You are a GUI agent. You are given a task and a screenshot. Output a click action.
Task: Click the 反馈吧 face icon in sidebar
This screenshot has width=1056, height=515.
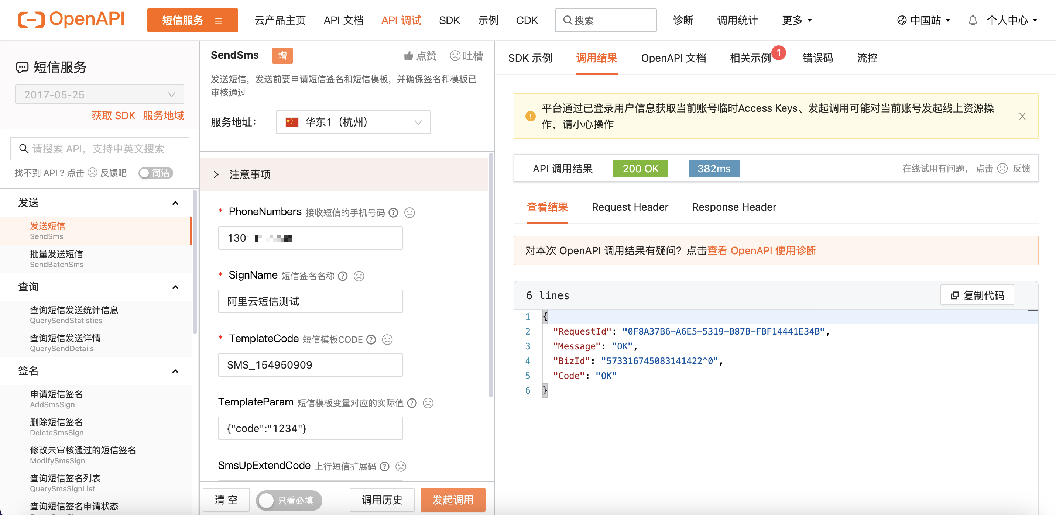click(93, 173)
